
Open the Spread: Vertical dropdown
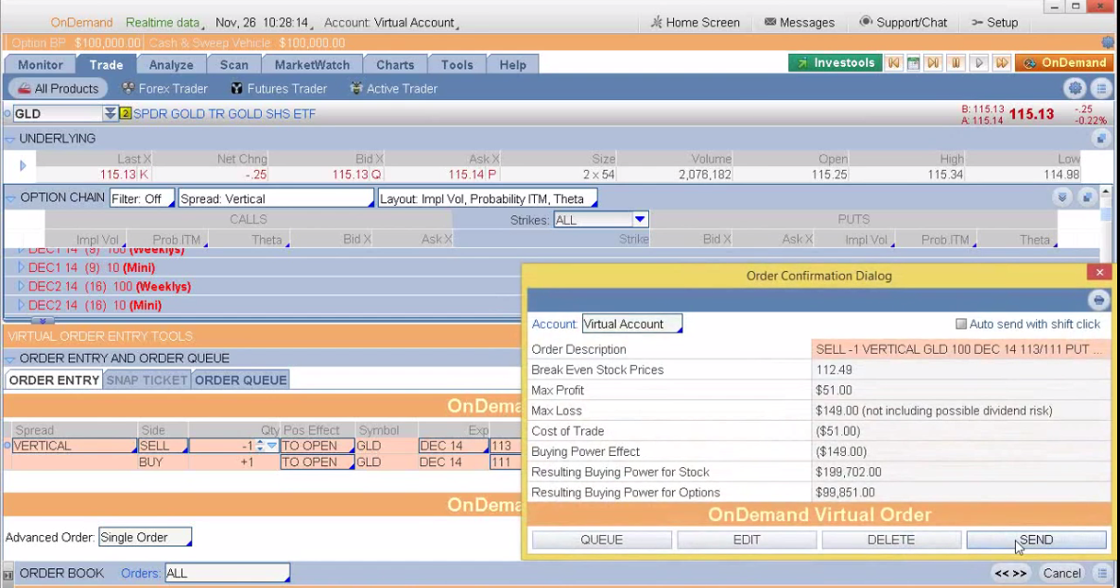pos(276,198)
